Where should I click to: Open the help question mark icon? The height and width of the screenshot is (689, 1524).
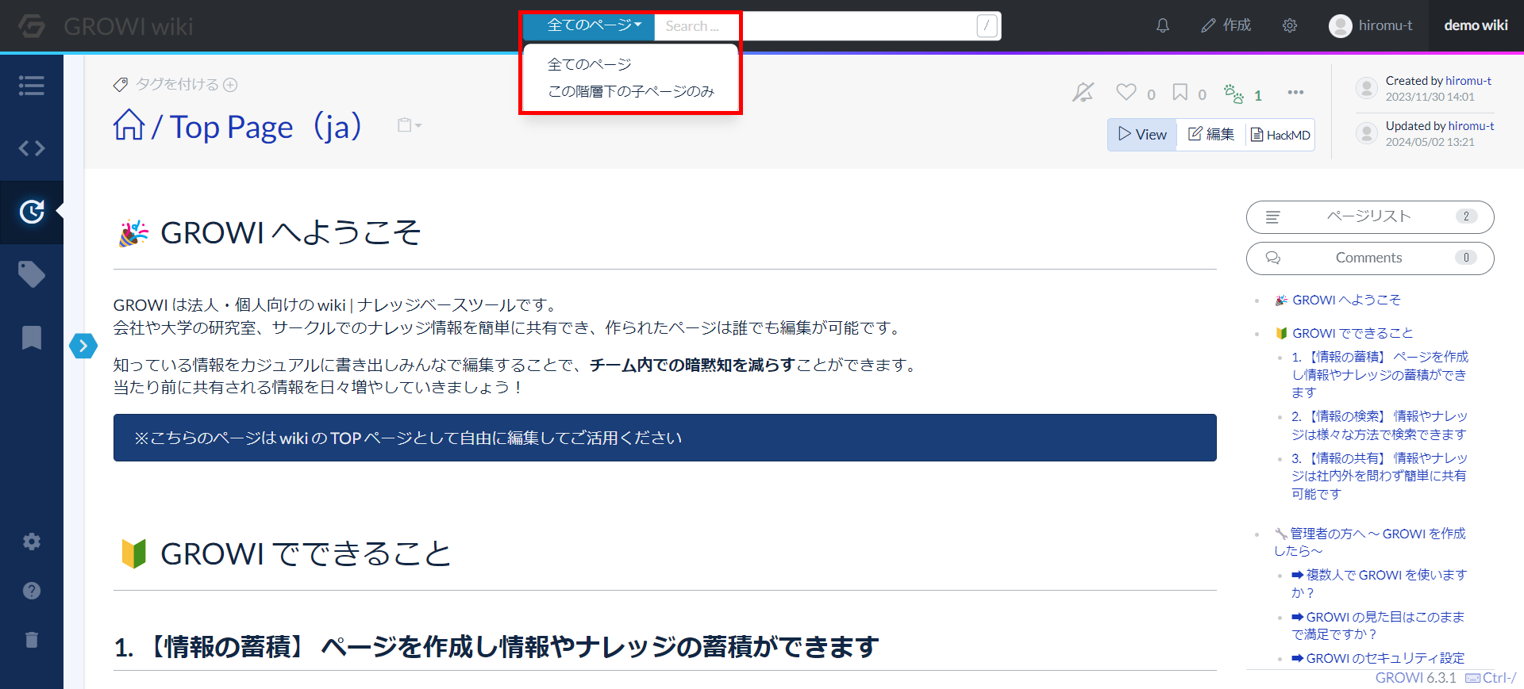32,591
